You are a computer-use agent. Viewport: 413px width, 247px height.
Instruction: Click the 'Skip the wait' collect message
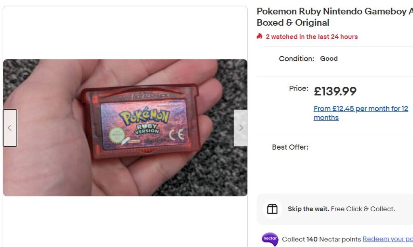pyautogui.click(x=341, y=209)
